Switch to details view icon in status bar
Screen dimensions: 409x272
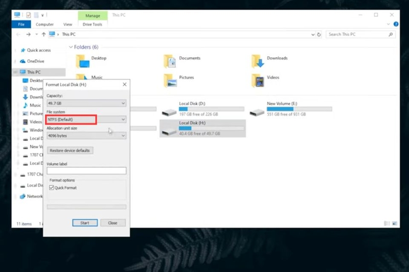point(387,224)
